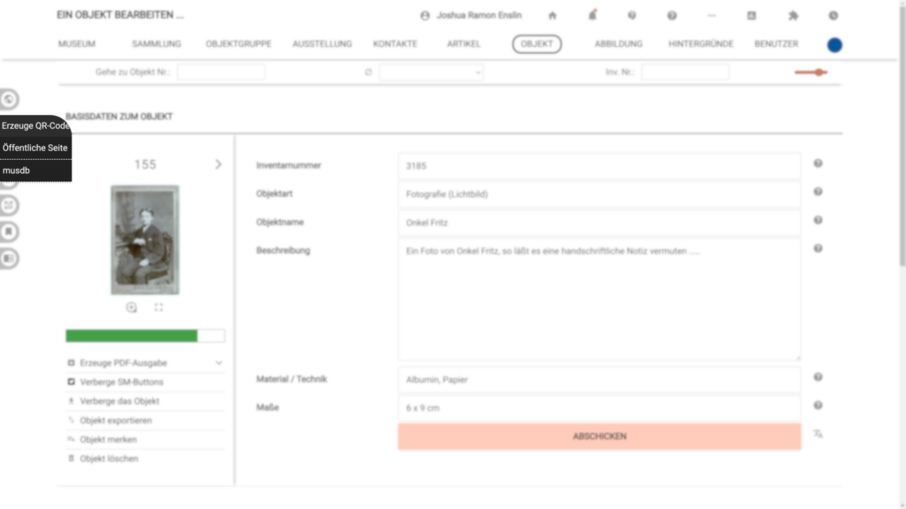Expand the Erzeuge PDF-Ausgabe chevron
The height and width of the screenshot is (509, 906).
219,363
